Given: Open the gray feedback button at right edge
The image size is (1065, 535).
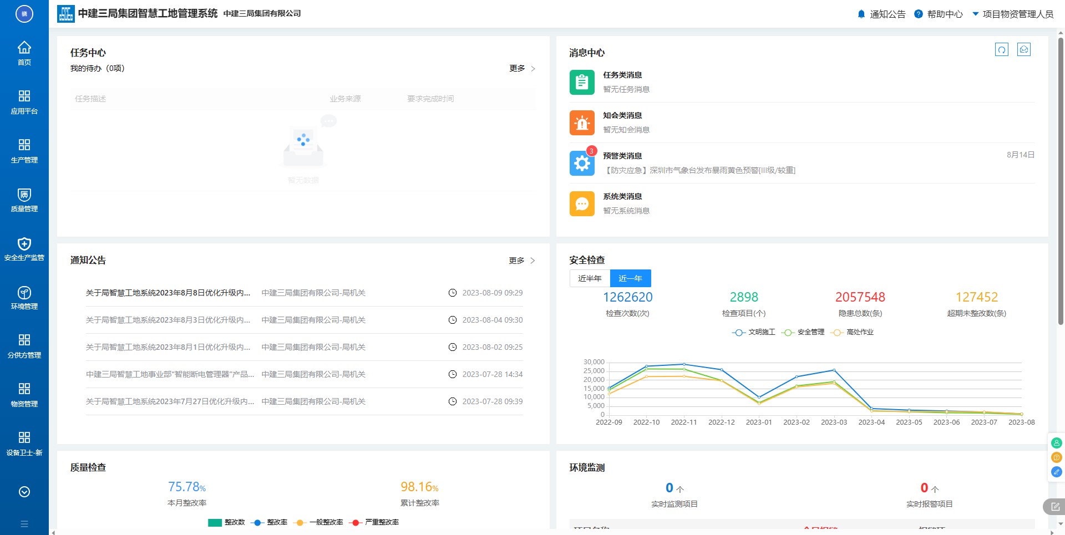Looking at the screenshot, I should click(x=1054, y=507).
